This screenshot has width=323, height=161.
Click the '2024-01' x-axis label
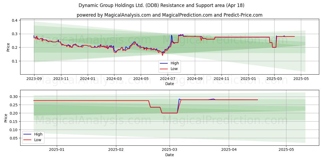pos(88,79)
